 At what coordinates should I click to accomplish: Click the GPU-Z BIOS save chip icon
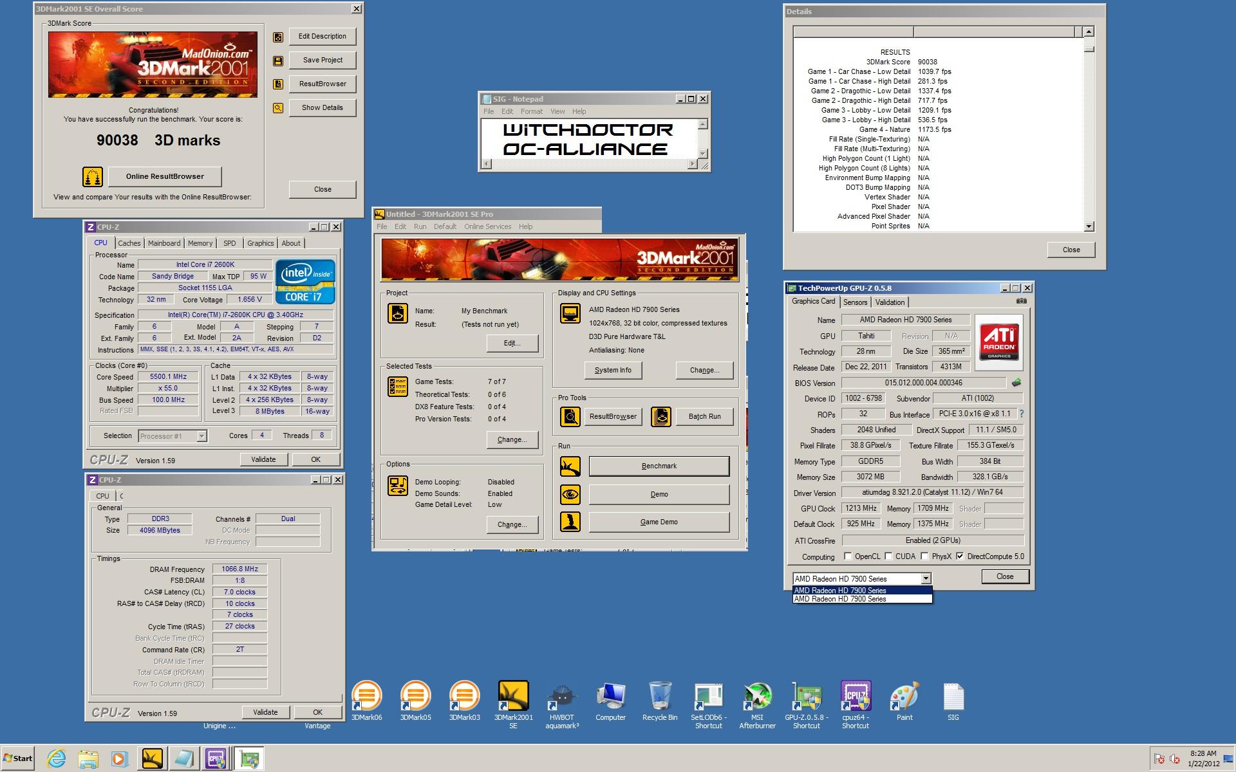(x=1016, y=383)
